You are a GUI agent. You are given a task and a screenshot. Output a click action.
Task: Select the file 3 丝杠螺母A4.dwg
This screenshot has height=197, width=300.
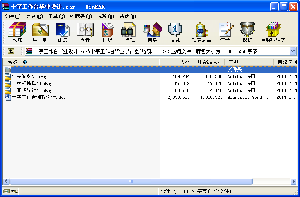(x=32, y=83)
